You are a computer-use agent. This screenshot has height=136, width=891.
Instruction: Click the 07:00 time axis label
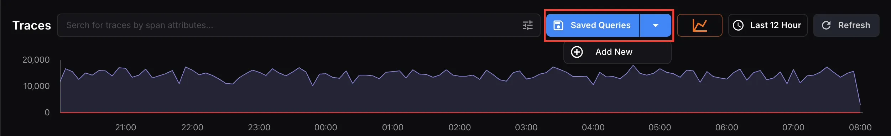[793, 127]
